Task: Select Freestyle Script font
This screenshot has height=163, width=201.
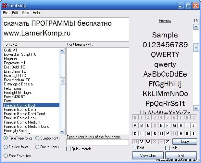Action: click(x=31, y=131)
